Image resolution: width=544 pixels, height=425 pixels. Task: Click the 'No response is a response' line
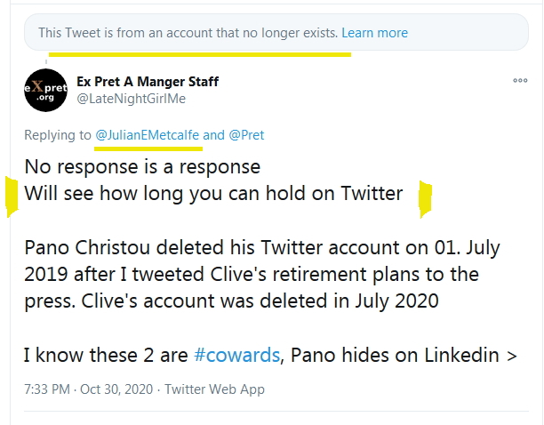coord(142,166)
